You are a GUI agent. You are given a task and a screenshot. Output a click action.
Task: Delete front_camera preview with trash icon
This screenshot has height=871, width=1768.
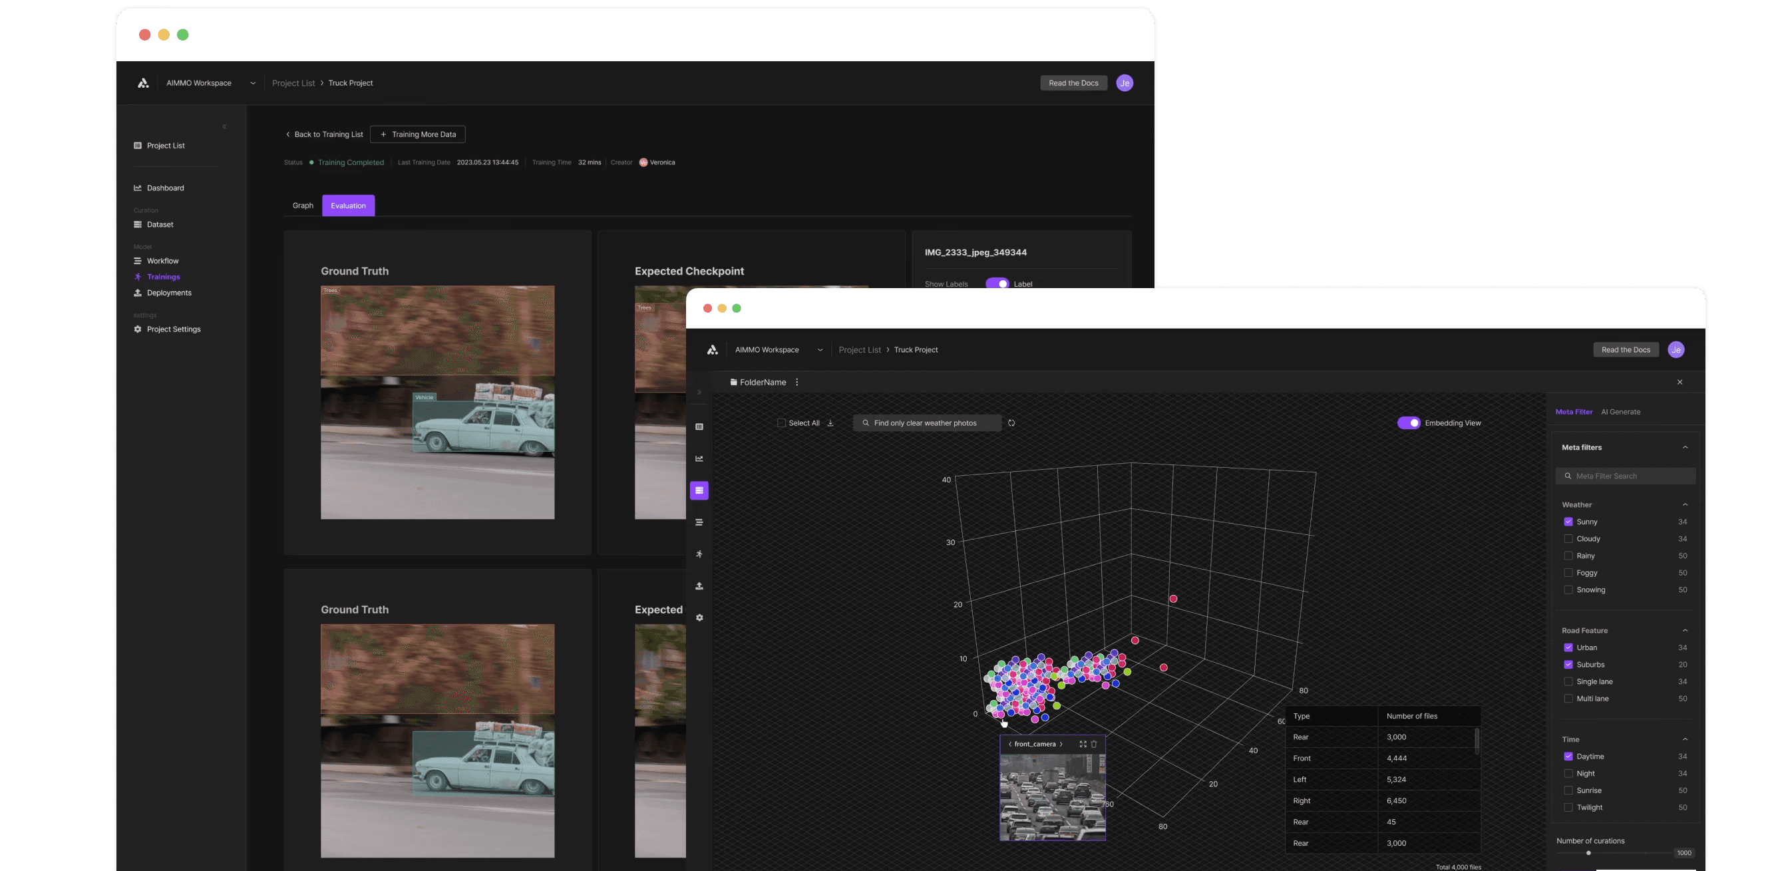(x=1094, y=744)
